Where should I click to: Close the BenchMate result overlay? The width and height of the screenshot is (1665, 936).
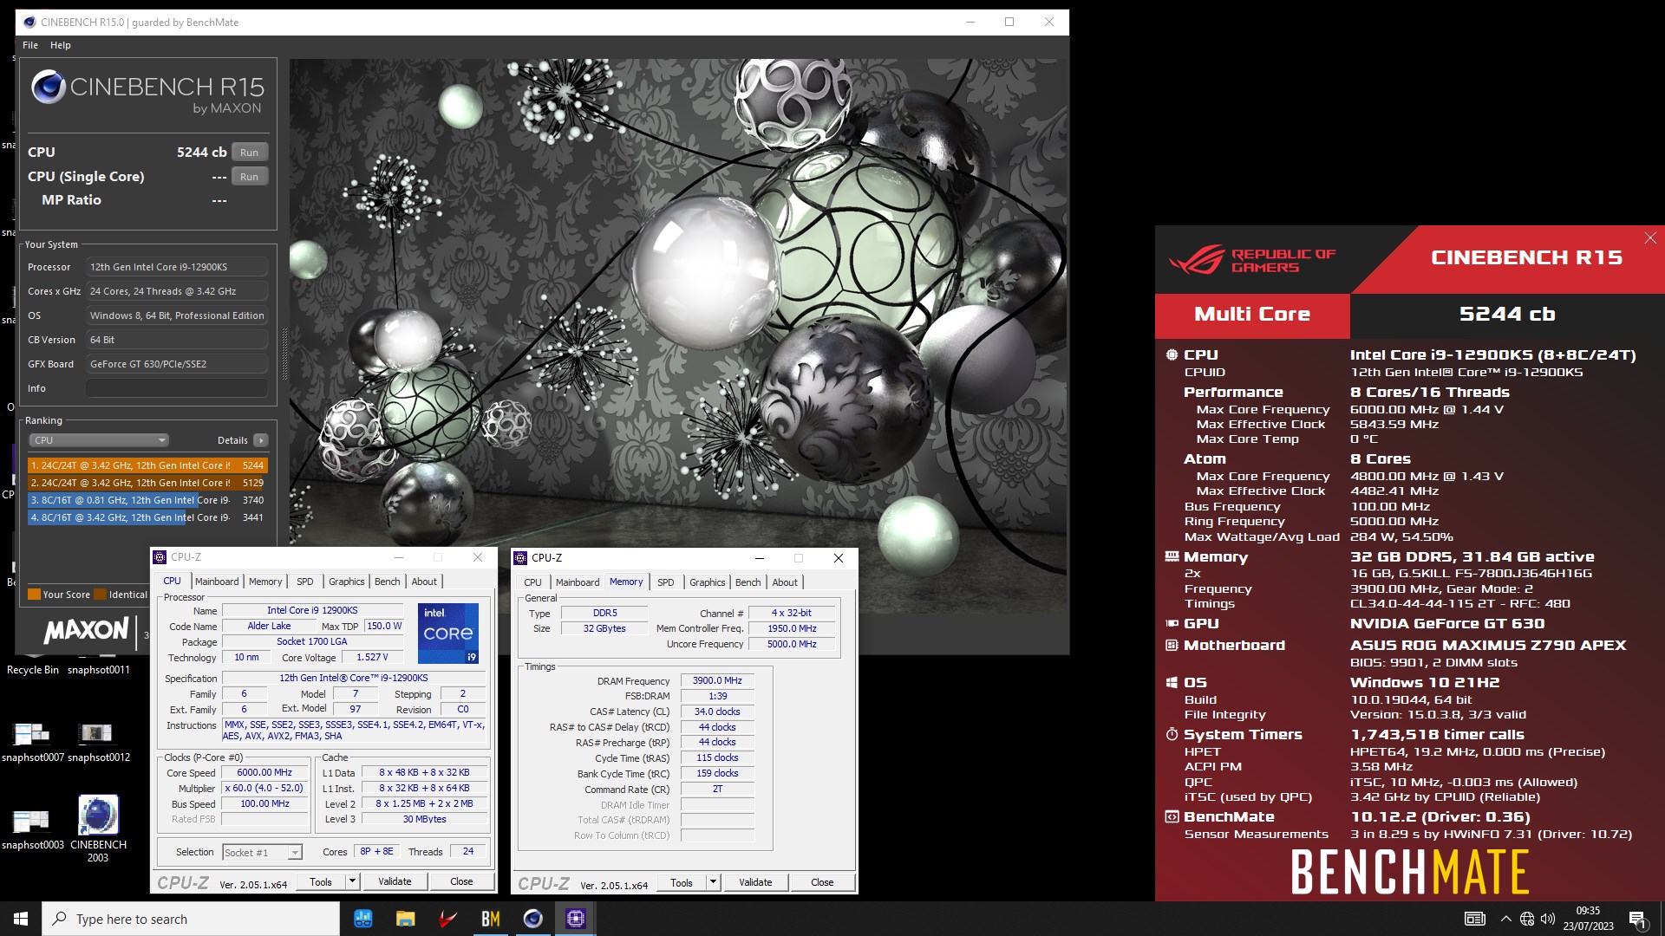tap(1650, 237)
